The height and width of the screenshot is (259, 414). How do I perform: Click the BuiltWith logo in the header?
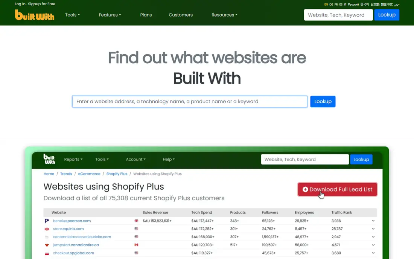(34, 15)
